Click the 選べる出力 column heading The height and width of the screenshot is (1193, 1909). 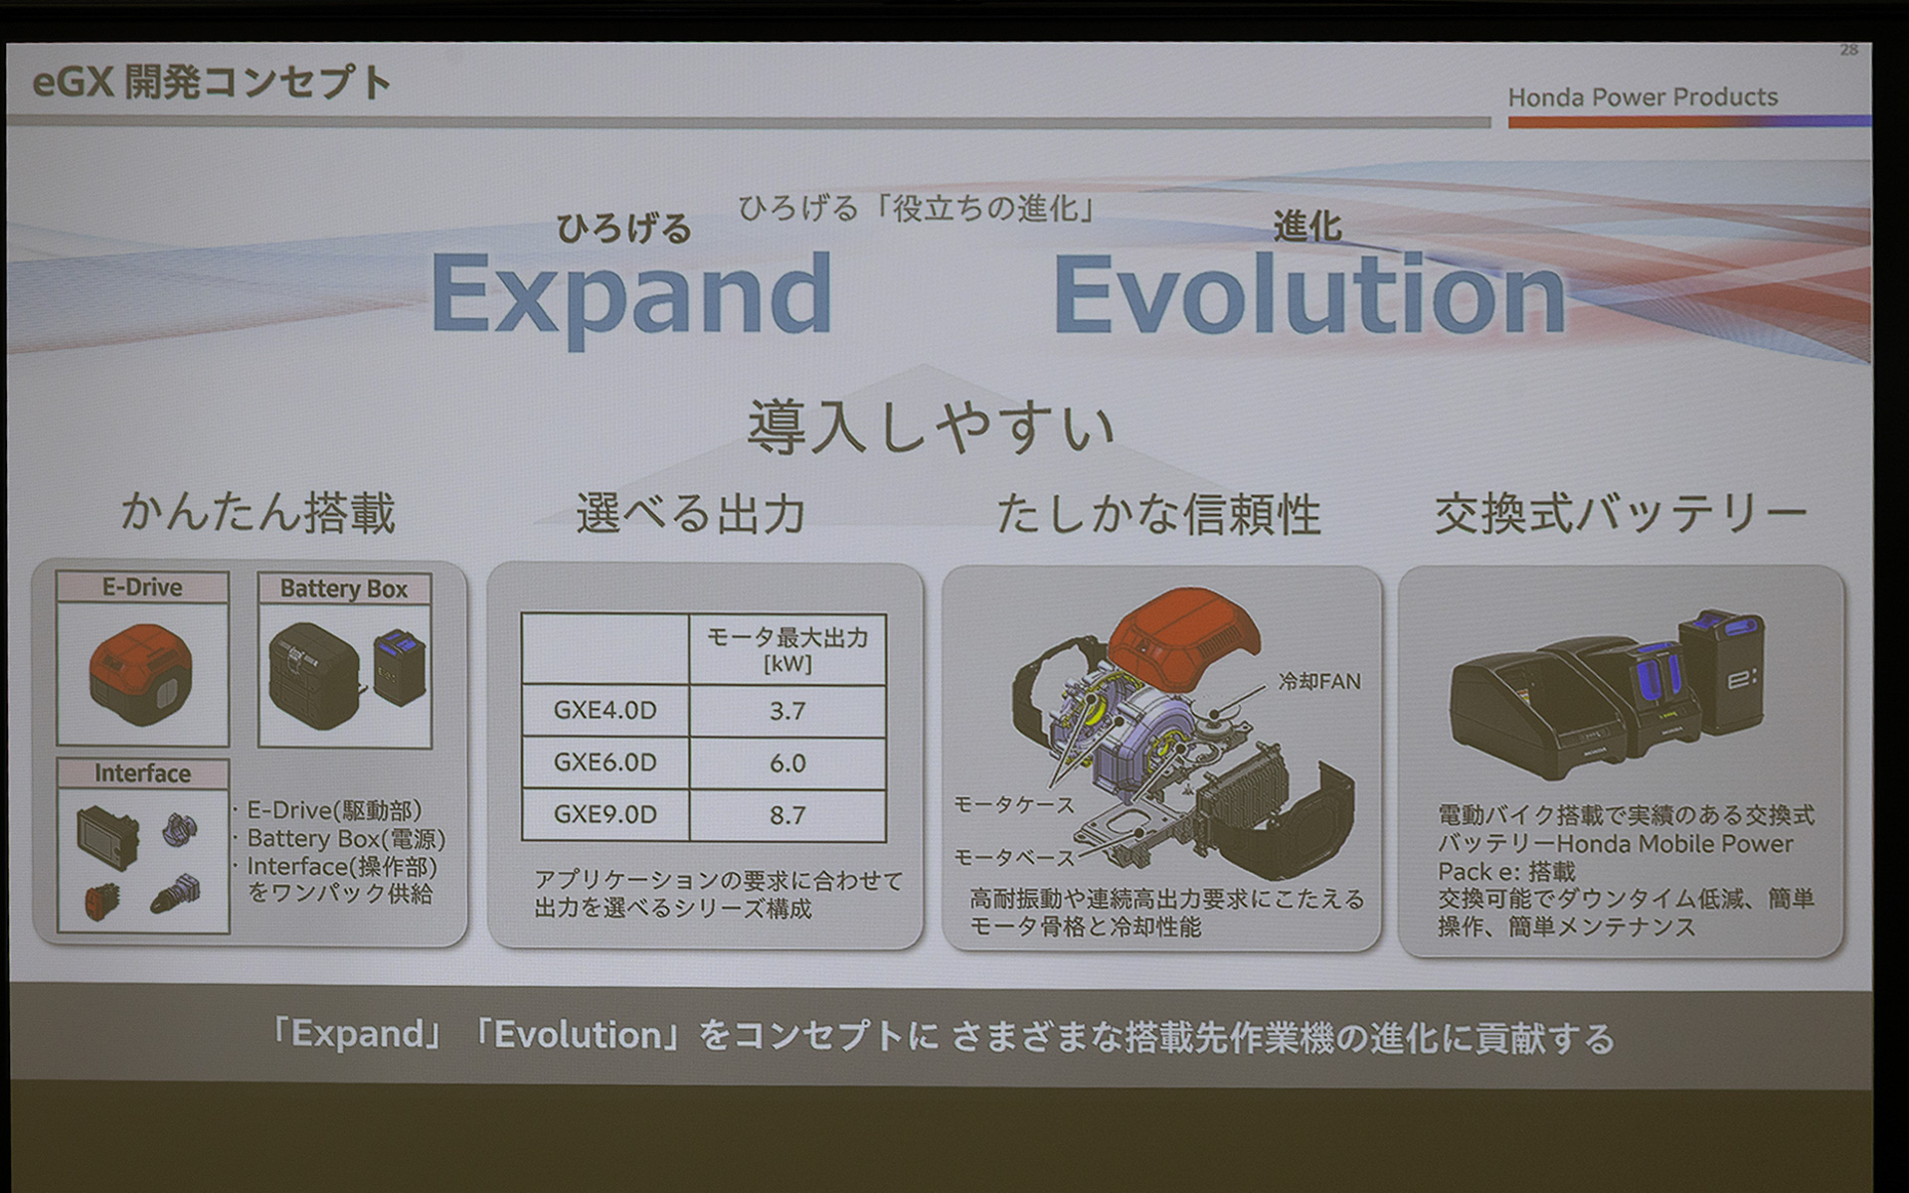pyautogui.click(x=690, y=514)
